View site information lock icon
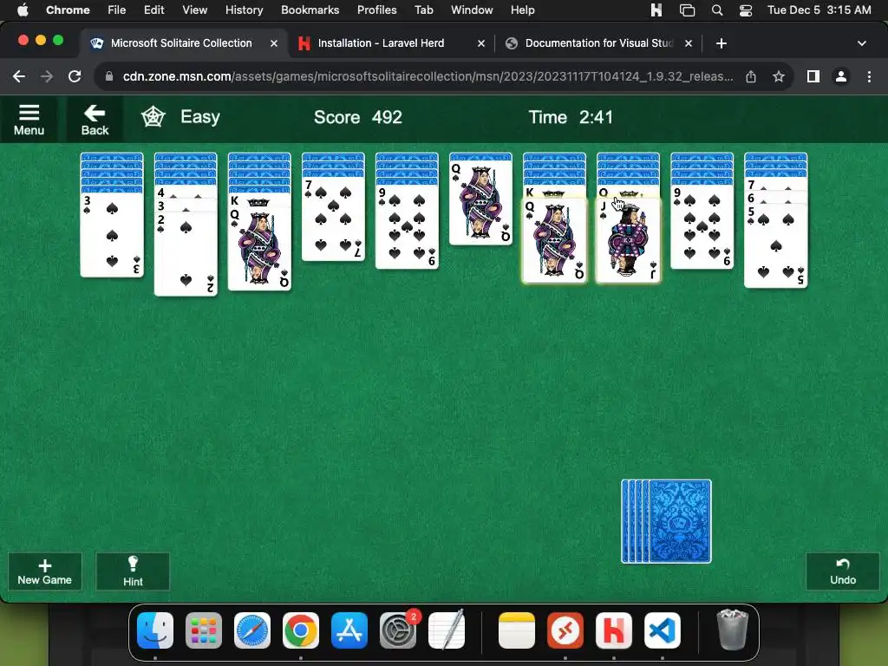888x666 pixels. point(109,76)
